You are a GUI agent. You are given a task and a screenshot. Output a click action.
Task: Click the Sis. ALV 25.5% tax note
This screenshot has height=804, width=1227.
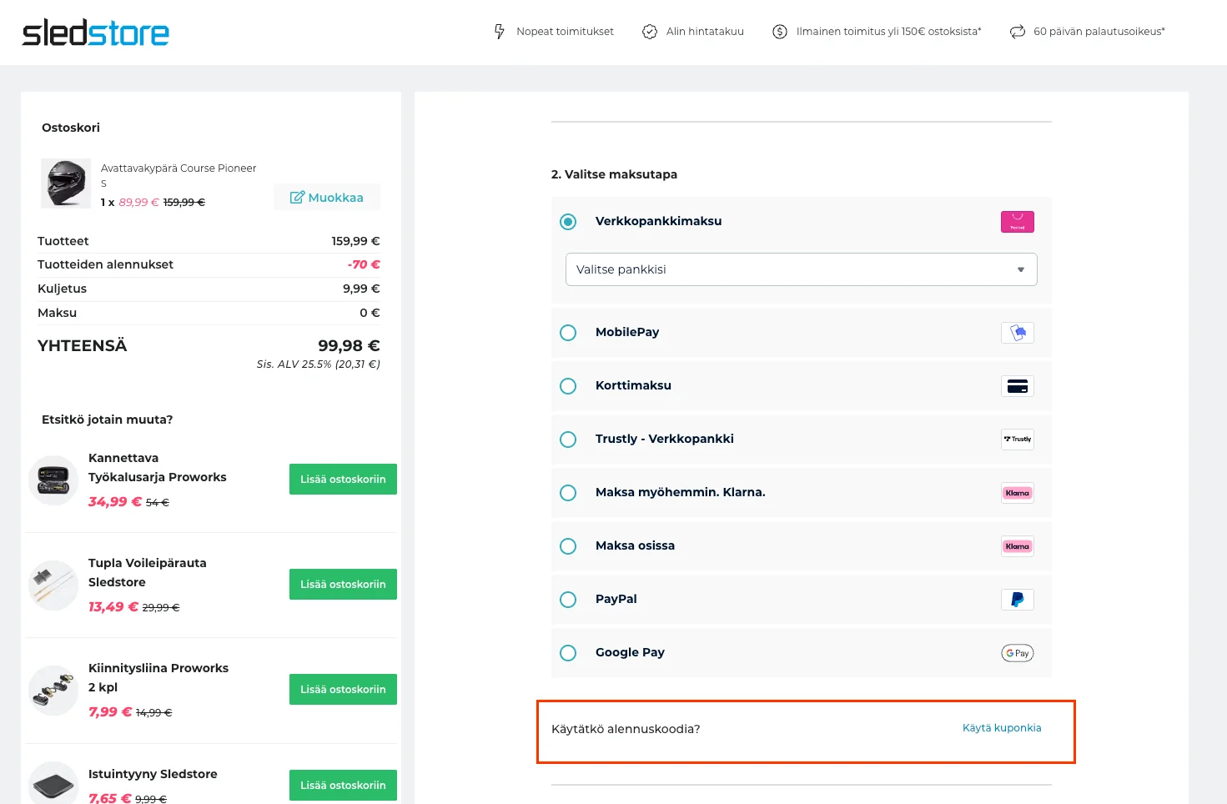(319, 364)
